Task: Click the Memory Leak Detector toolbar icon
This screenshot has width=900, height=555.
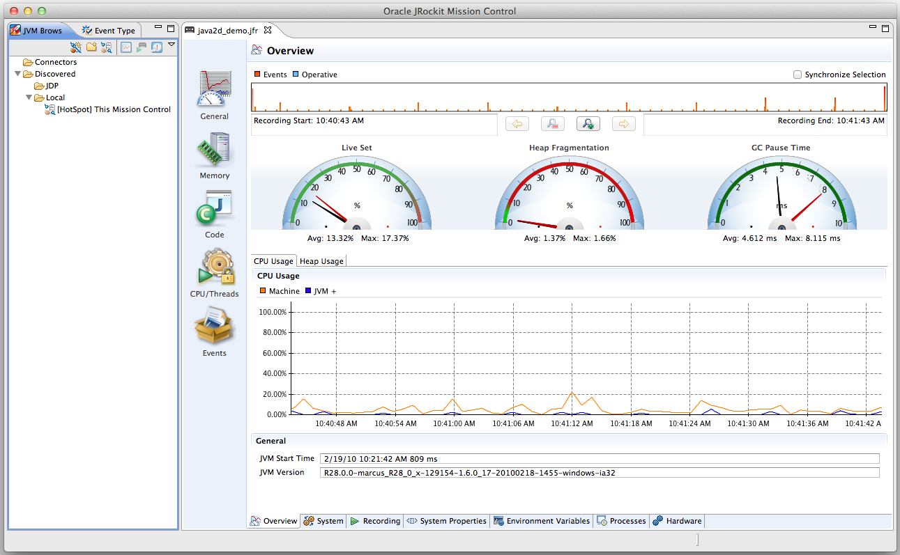Action: tap(157, 47)
